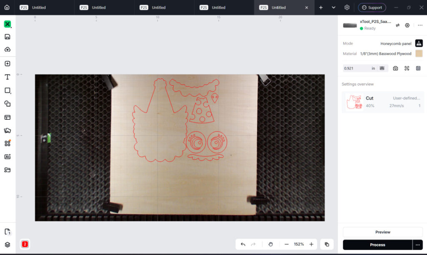Open the Apps grid icon
The width and height of the screenshot is (427, 255).
click(x=8, y=144)
